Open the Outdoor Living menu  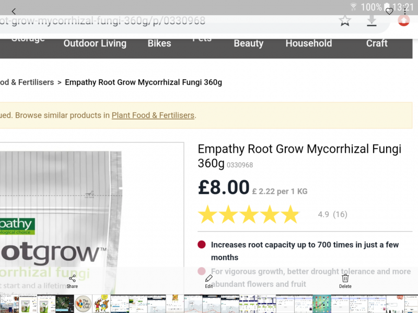point(95,43)
